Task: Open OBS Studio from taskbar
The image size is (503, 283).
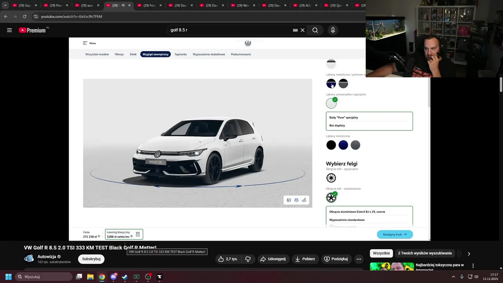Action: [x=148, y=277]
